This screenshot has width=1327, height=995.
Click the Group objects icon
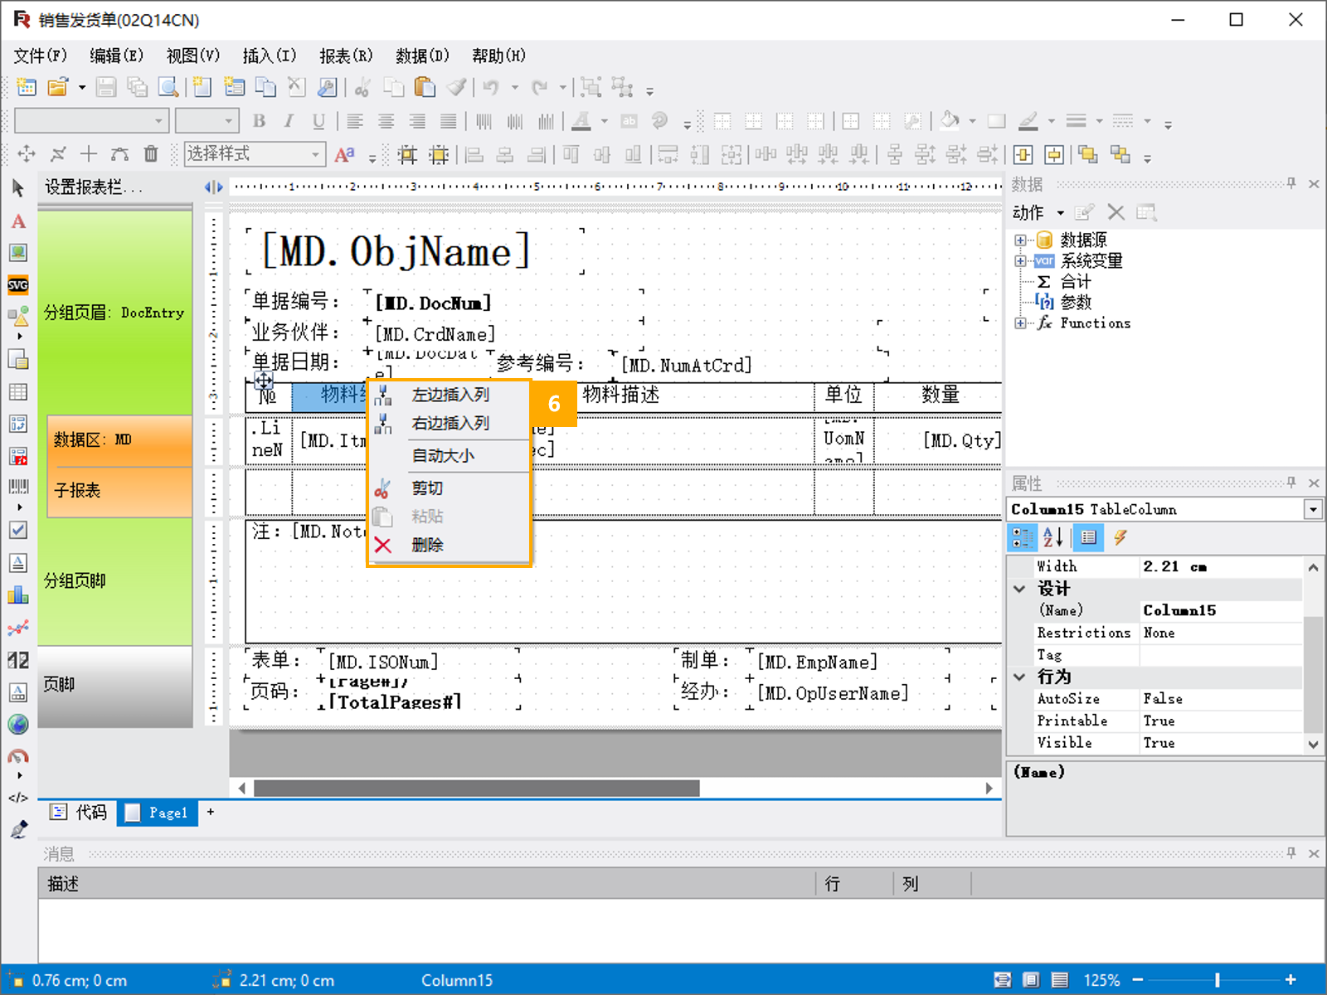pyautogui.click(x=591, y=87)
